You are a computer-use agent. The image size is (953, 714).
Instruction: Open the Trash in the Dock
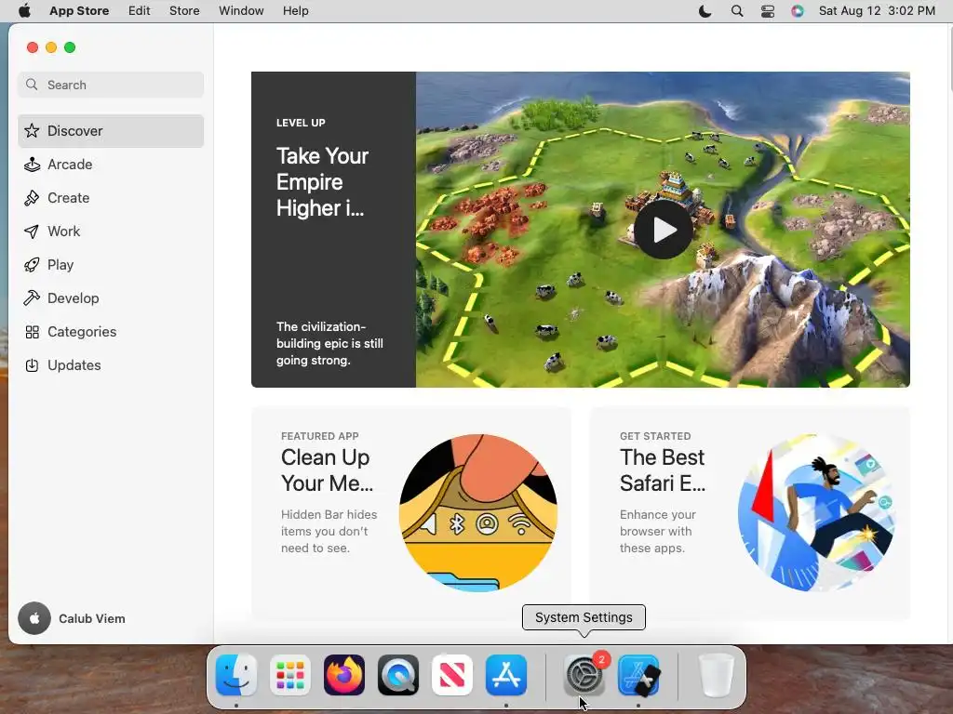coord(716,675)
